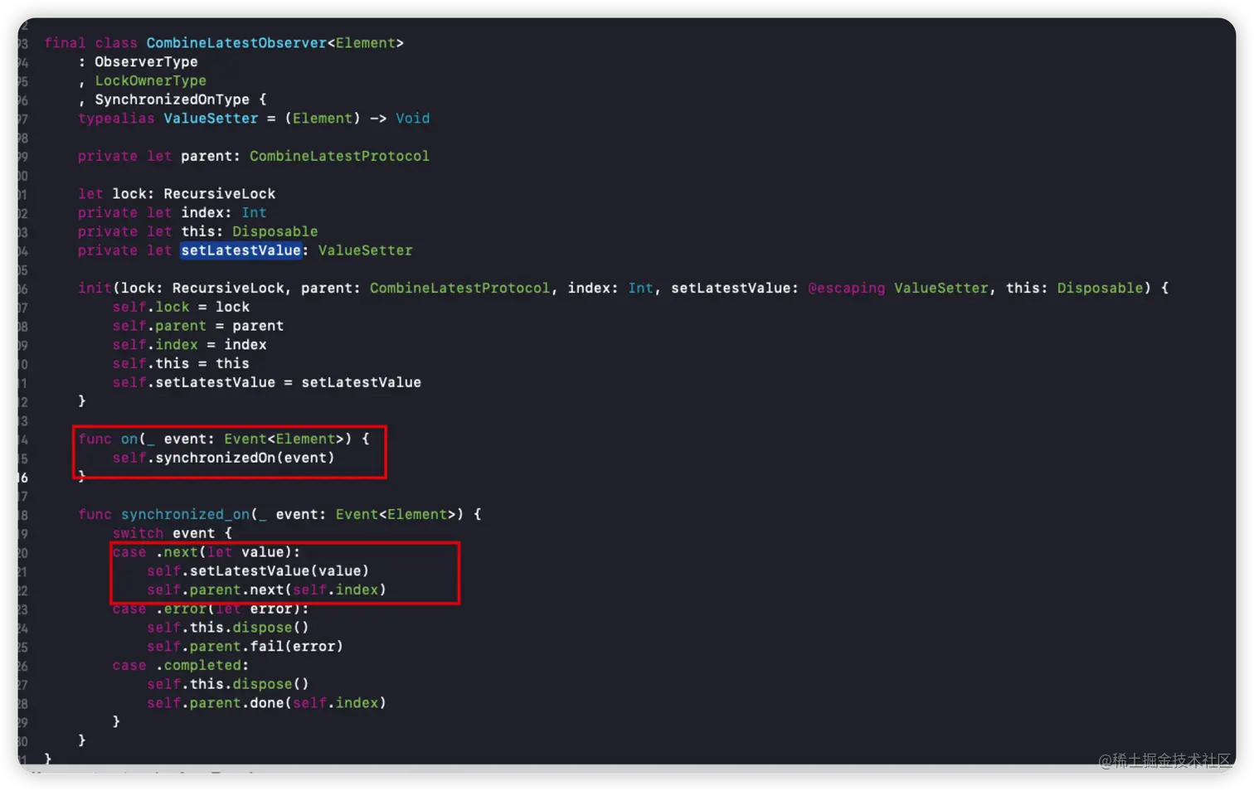Click the Void return type
Viewport: 1254px width, 791px height.
click(x=412, y=119)
